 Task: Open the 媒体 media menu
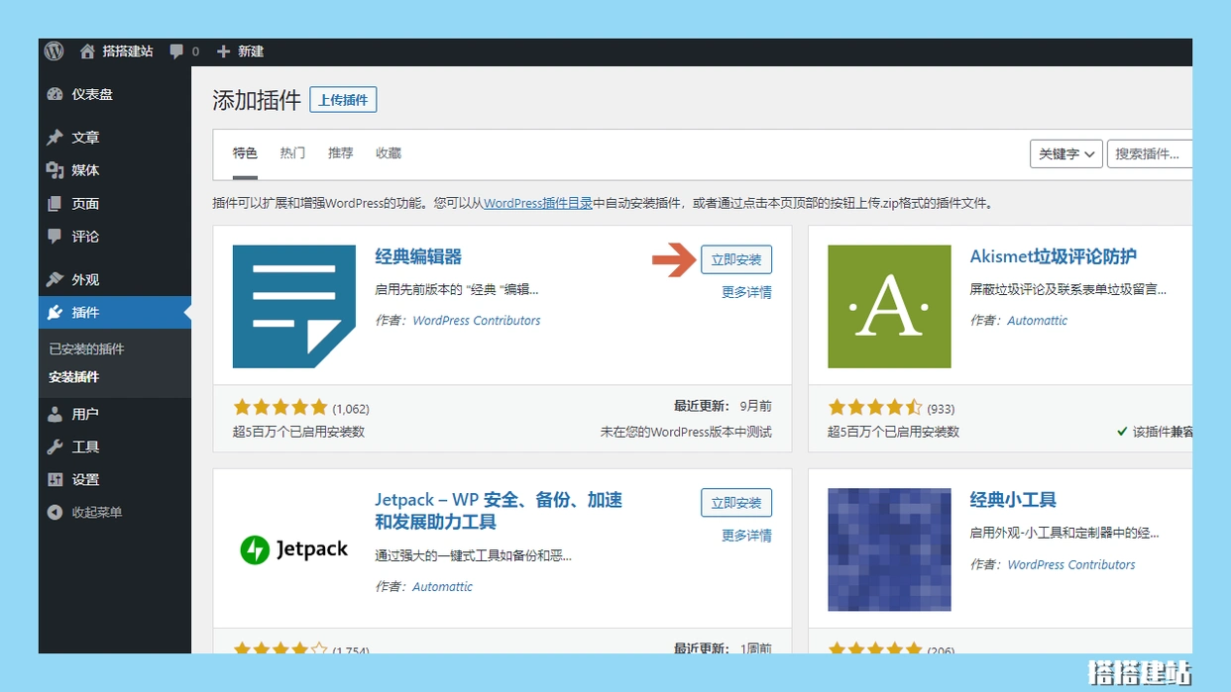click(x=85, y=170)
